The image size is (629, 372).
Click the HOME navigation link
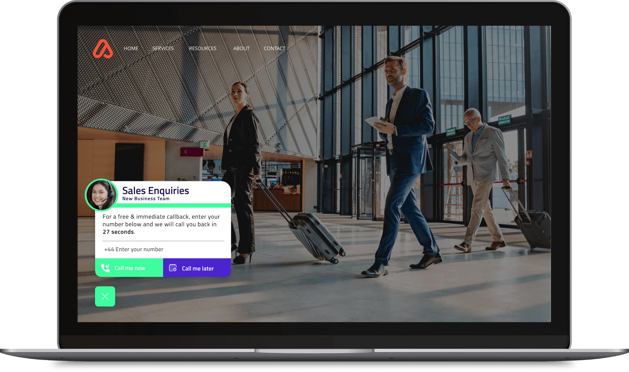[x=131, y=48]
